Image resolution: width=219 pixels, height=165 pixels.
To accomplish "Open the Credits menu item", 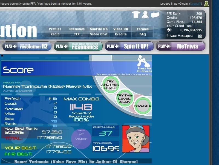I will click(121, 34).
